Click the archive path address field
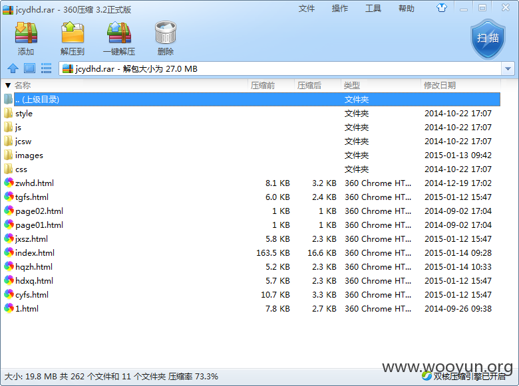Image resolution: width=519 pixels, height=386 pixels. [280, 68]
